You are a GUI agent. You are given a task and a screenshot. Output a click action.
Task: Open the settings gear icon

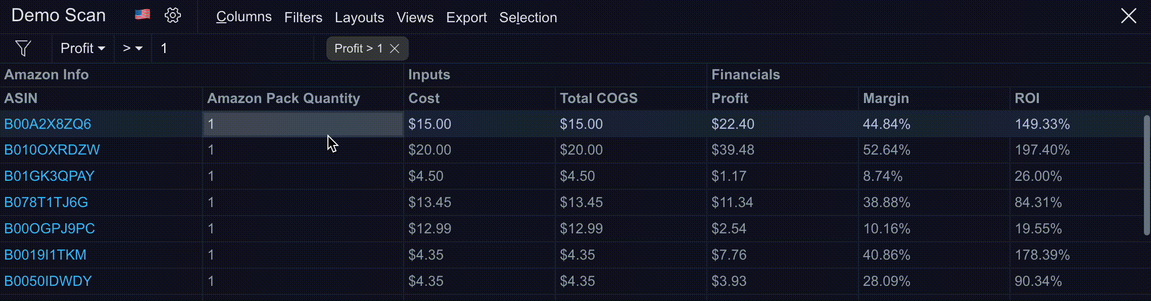click(173, 15)
